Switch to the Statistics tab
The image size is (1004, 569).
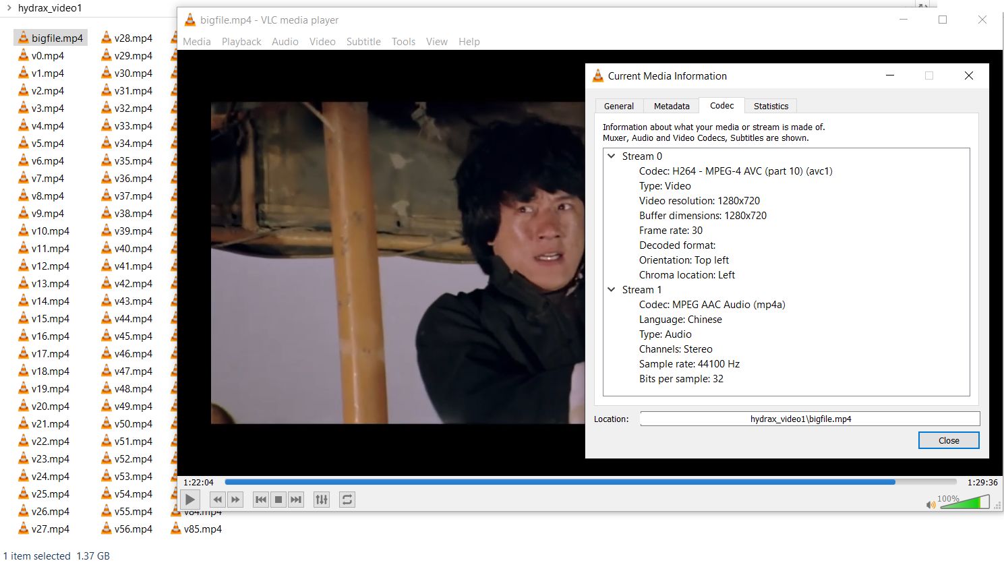tap(771, 106)
